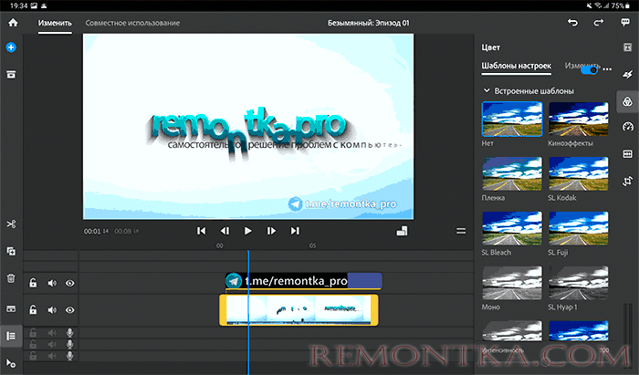This screenshot has width=639, height=375.
Task: Apply the SL Hyap 1 color preset
Action: point(578,283)
